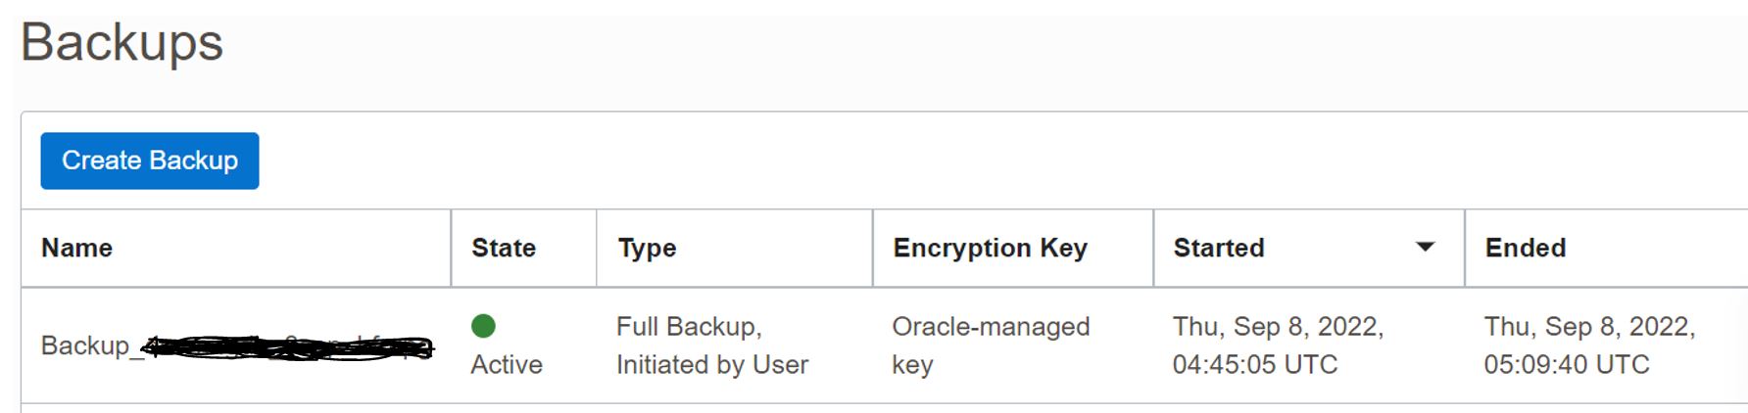The image size is (1748, 413).
Task: Select the Full Backup type text
Action: (x=689, y=327)
